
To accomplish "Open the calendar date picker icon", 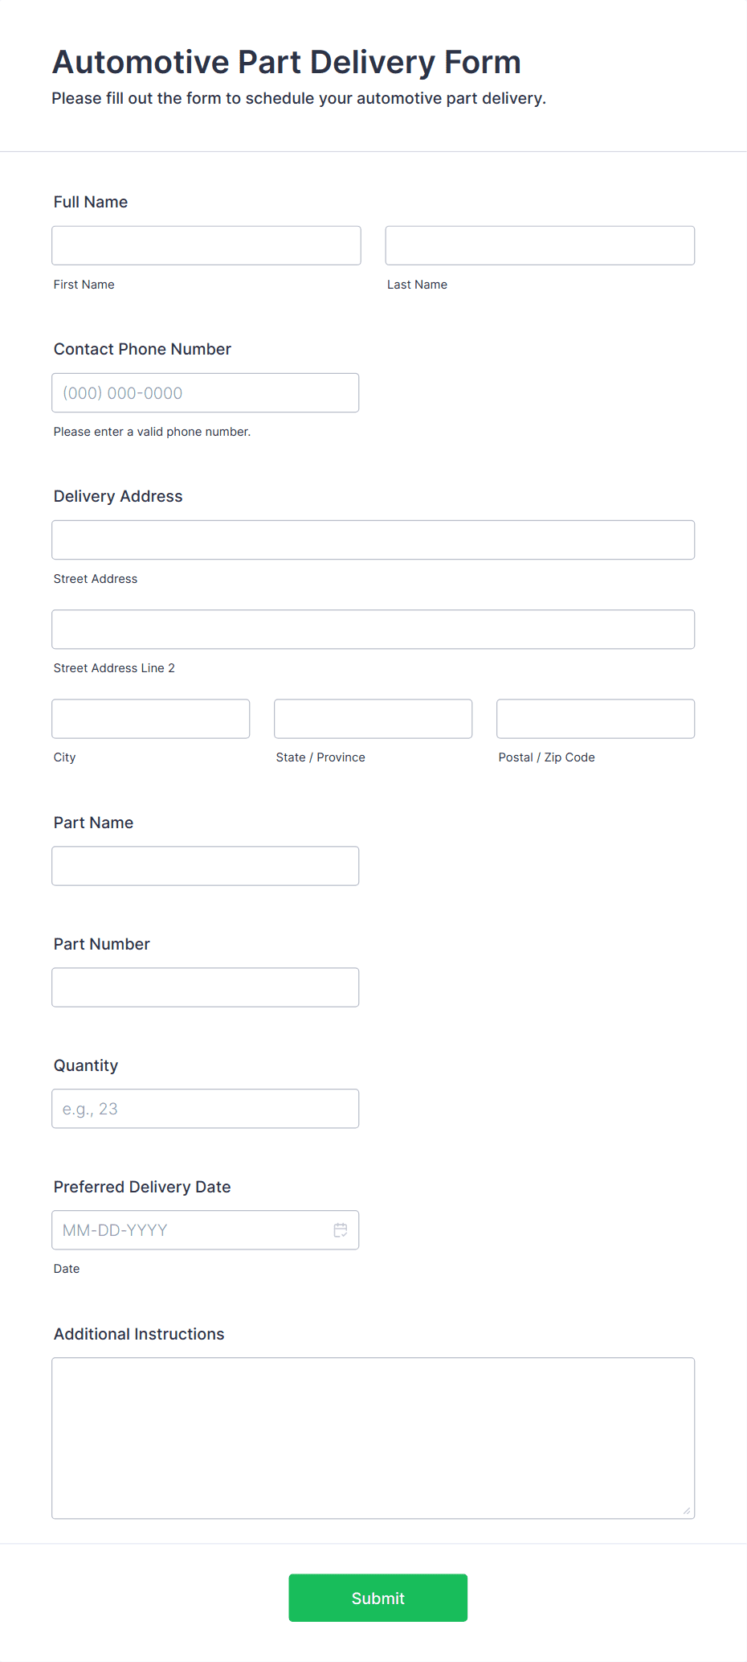I will 340,1229.
